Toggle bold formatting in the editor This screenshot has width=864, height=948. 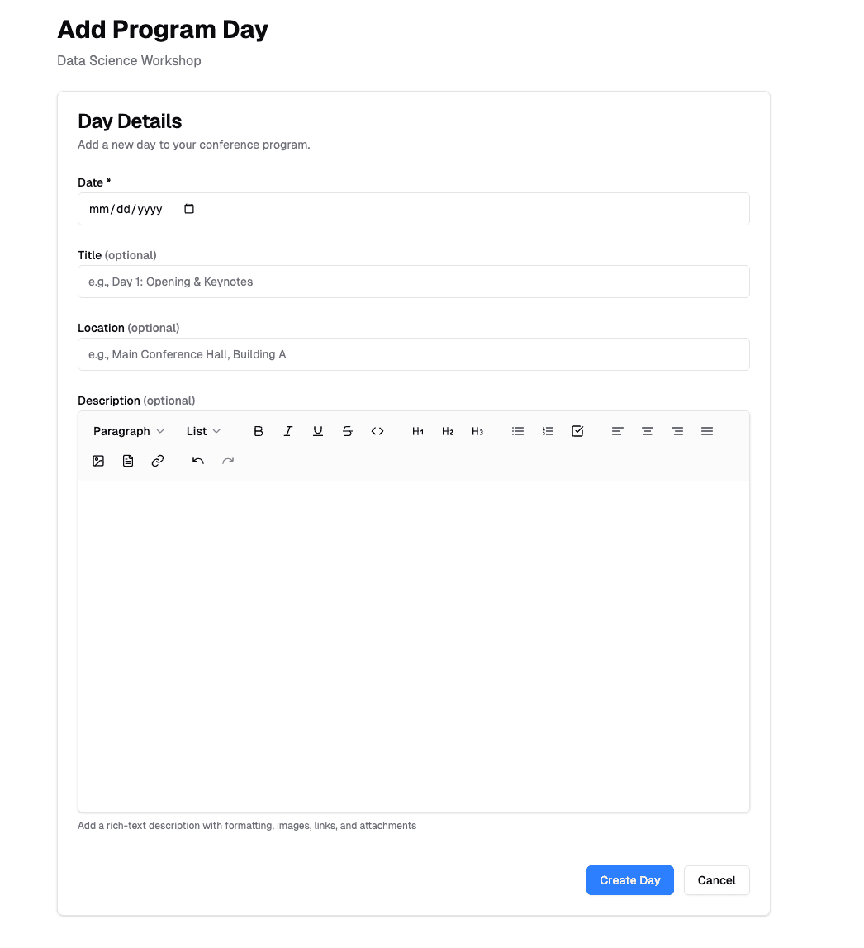tap(259, 430)
